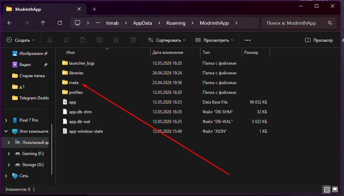Navigate to AppData in breadcrumb
This screenshot has height=196, width=344.
point(142,23)
